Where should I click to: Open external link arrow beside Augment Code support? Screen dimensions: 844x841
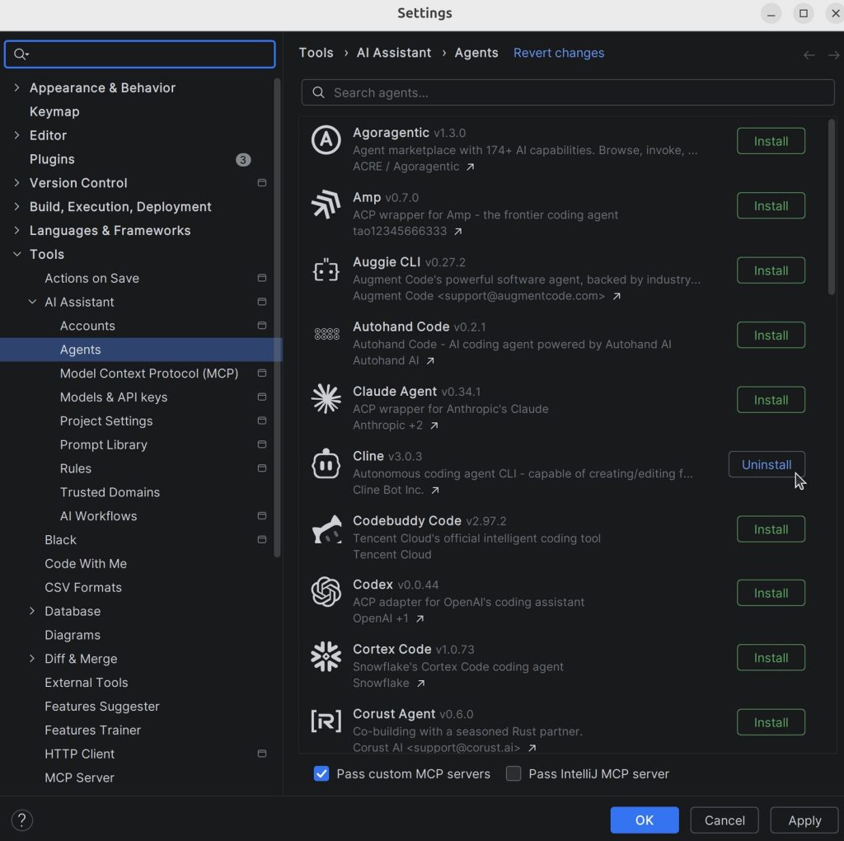click(x=617, y=296)
